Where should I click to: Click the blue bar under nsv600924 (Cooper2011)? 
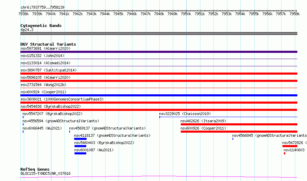(x=159, y=95)
